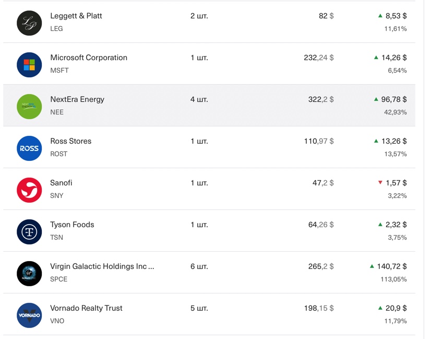Viewport: 430px width, 339px height.
Task: Click the red Sanofi logo icon
Action: coord(29,190)
